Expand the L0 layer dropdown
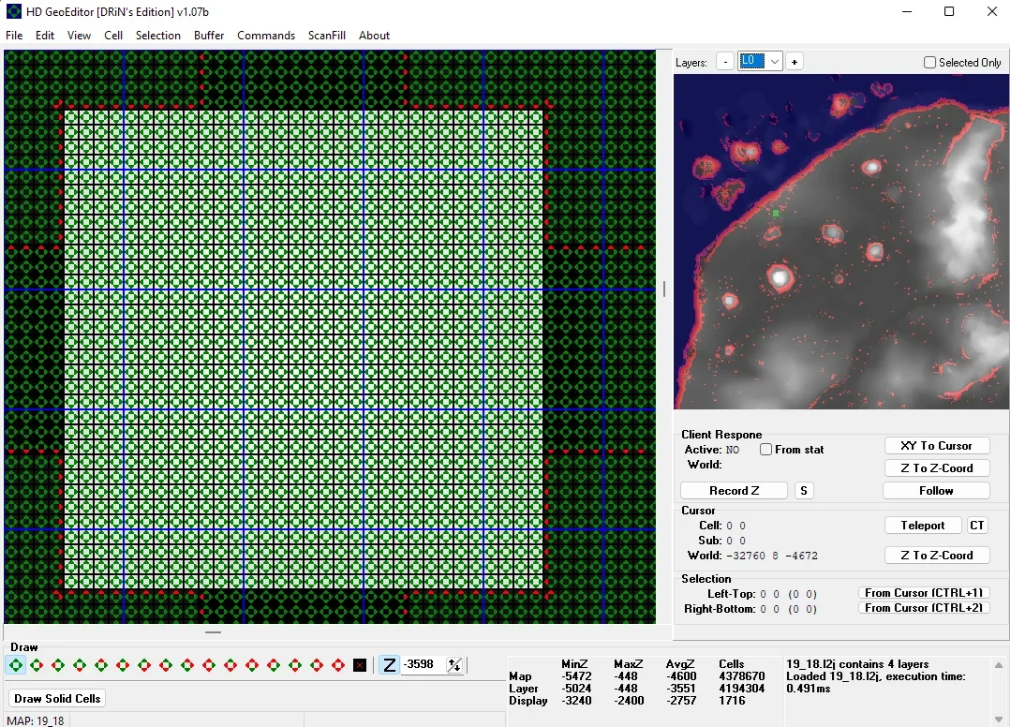The height and width of the screenshot is (727, 1010). [775, 62]
